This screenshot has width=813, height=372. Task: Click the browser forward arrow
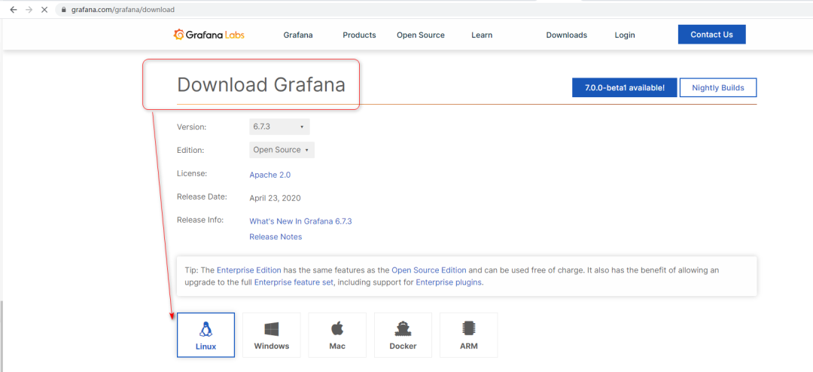[x=29, y=9]
